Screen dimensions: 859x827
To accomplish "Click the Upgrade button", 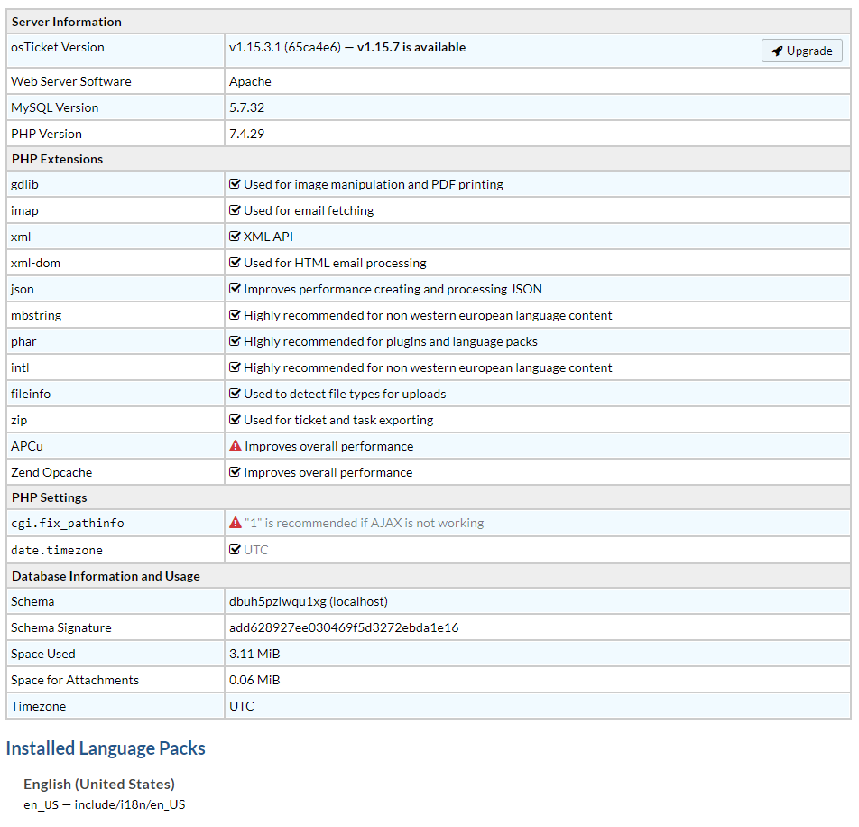I will (x=801, y=51).
